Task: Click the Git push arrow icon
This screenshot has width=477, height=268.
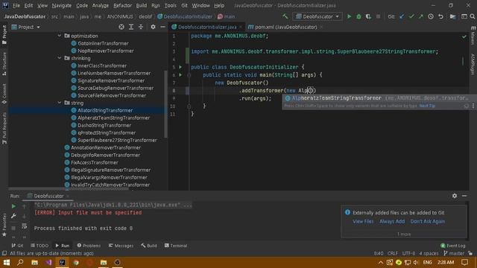Action: point(421,16)
